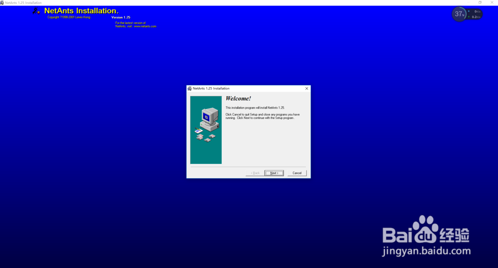498x268 pixels.
Task: Click the disabled Back button
Action: tap(255, 173)
